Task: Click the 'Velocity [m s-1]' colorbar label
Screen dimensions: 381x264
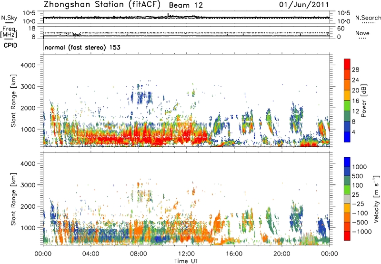Action: (376, 199)
